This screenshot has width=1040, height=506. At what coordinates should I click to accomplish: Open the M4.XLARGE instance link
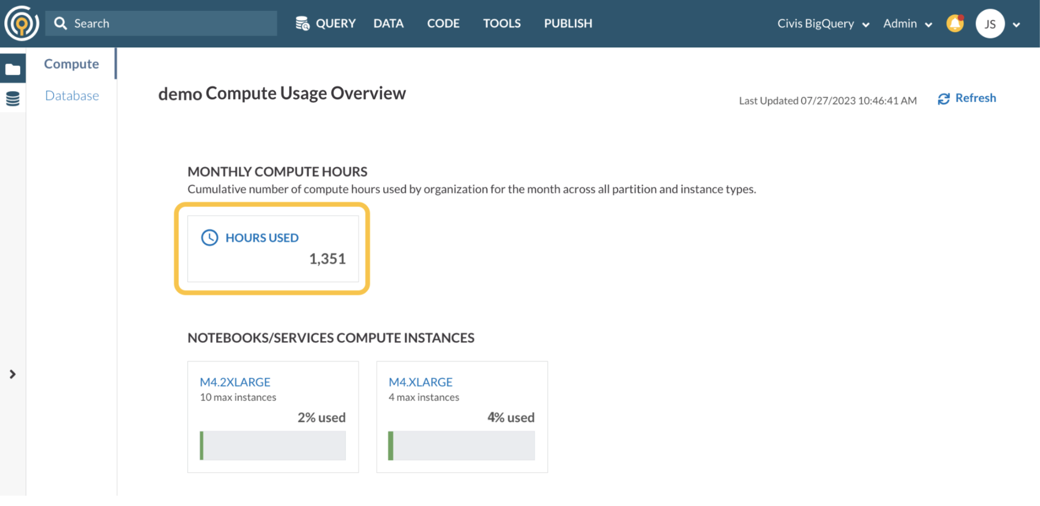pos(420,382)
